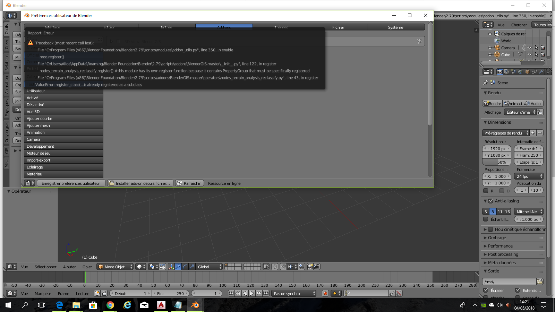Enable Flou cinétique échantillonné checkbox

coord(490,229)
